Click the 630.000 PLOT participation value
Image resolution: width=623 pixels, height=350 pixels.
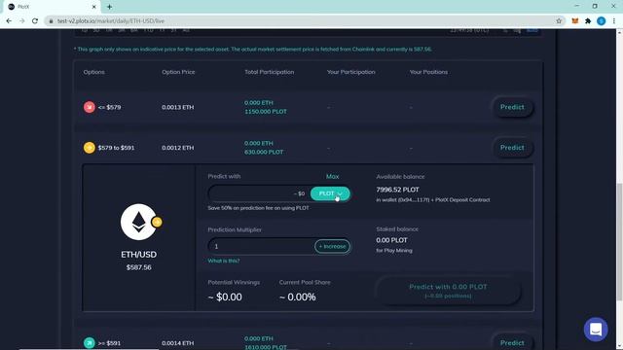pos(264,152)
